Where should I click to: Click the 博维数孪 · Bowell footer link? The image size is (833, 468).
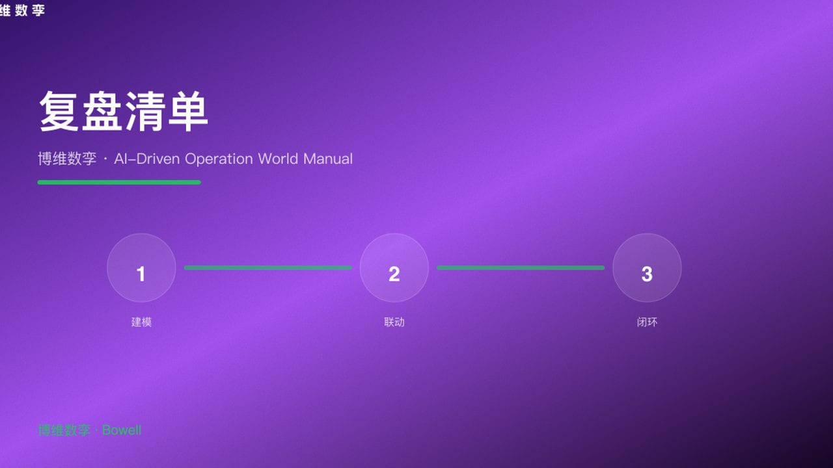coord(89,430)
